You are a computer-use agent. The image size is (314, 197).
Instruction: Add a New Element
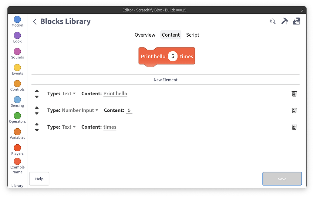point(165,80)
